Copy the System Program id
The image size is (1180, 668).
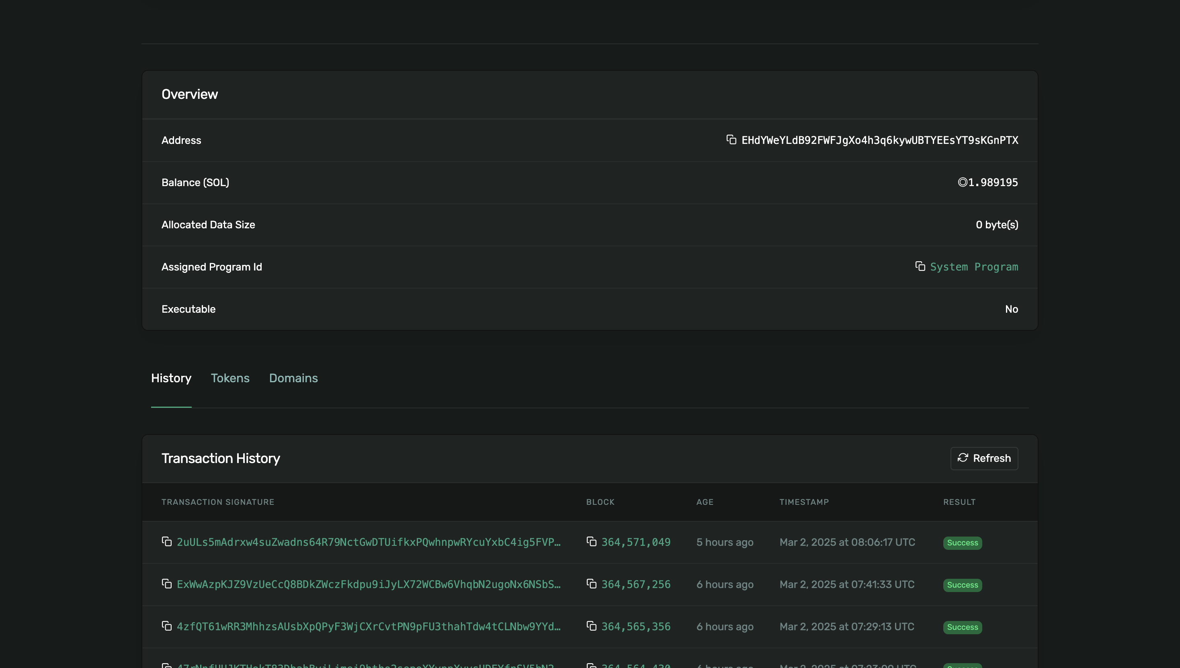coord(920,266)
